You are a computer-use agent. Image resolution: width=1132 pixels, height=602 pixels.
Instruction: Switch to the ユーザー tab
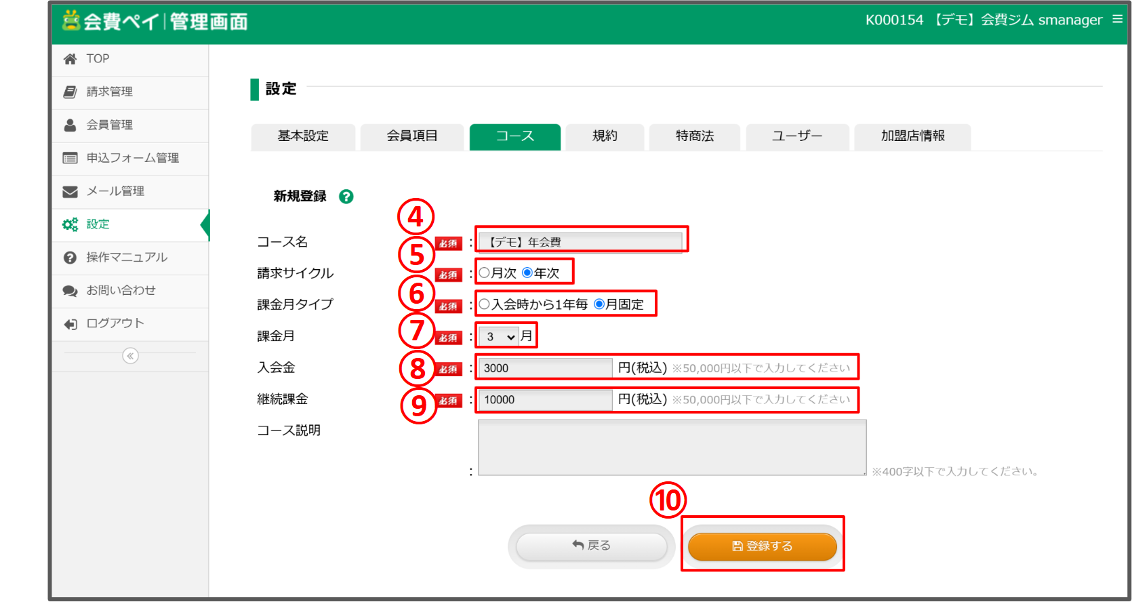coord(797,136)
